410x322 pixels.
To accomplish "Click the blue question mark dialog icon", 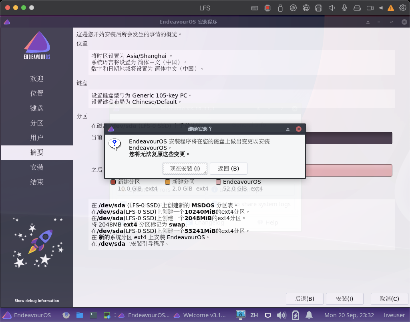I will tap(115, 144).
